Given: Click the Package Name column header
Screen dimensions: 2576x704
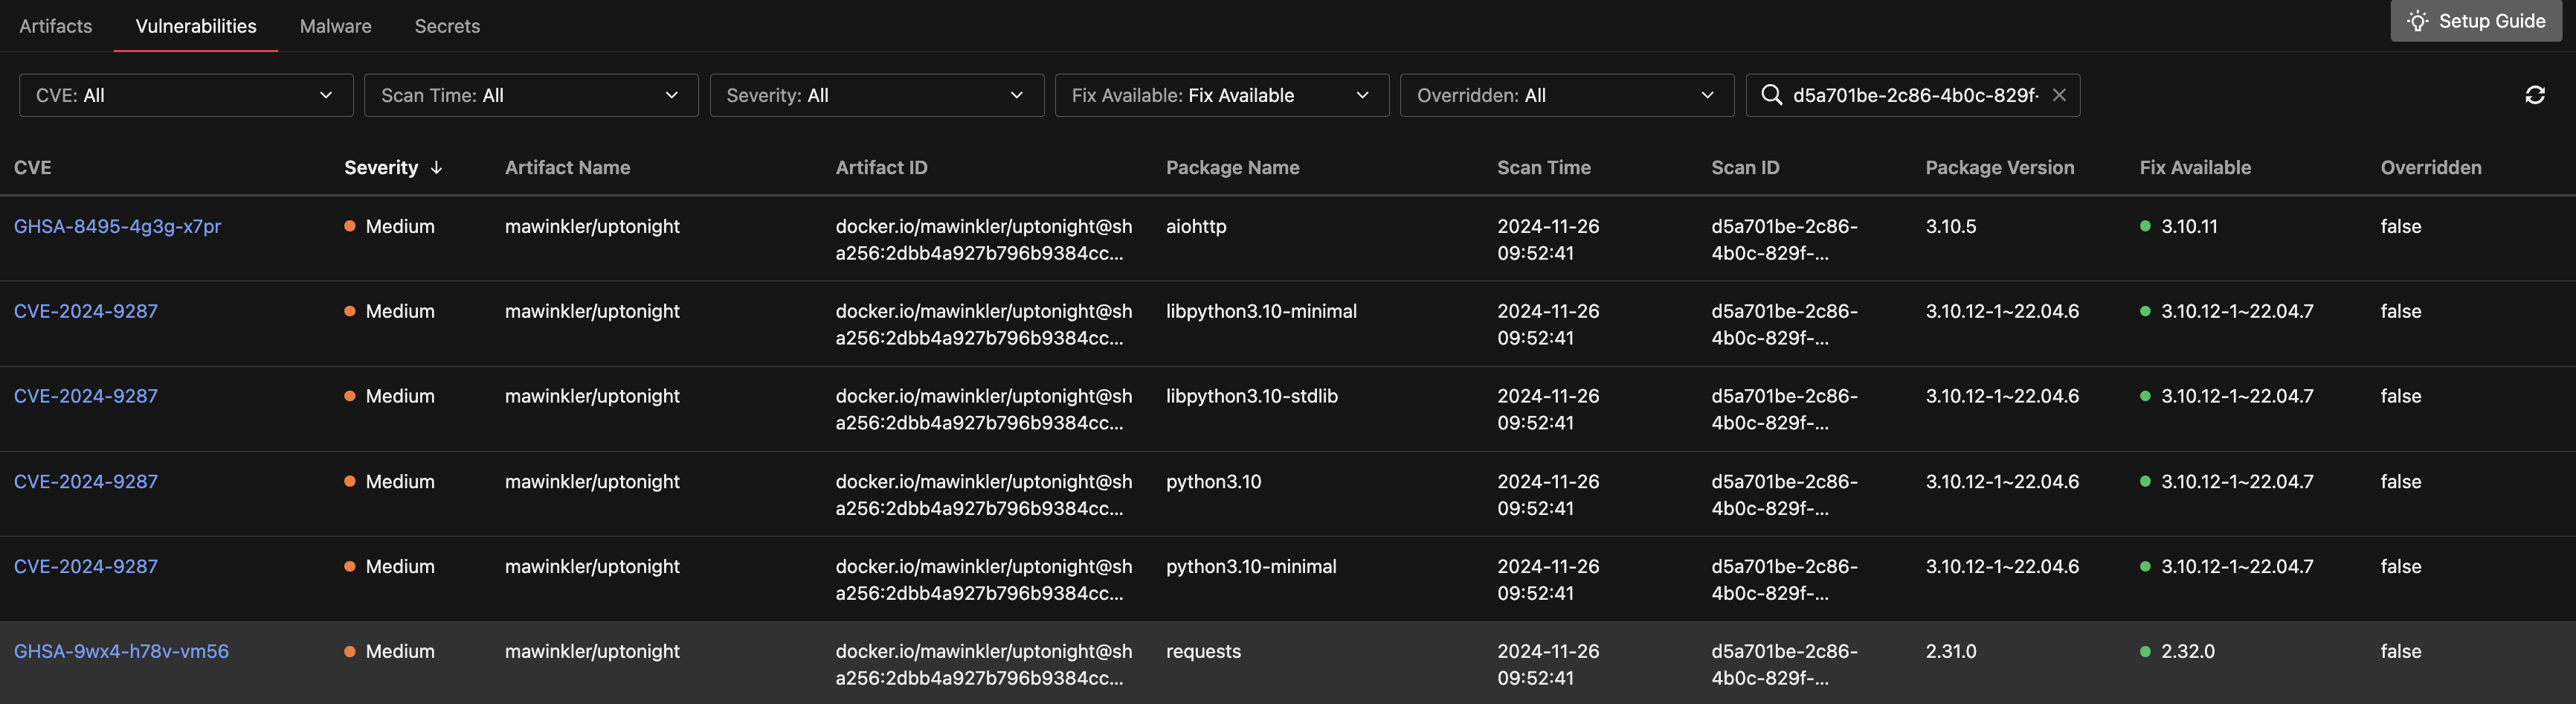Looking at the screenshot, I should 1233,168.
